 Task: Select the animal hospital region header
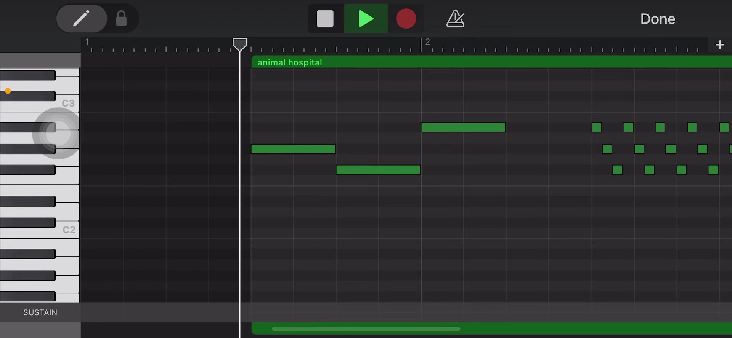491,62
